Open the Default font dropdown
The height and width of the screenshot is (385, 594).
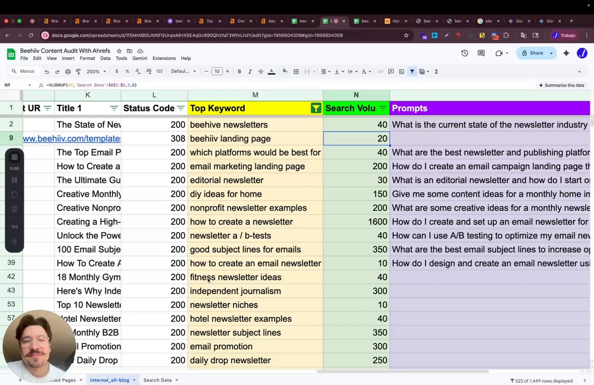[x=184, y=72]
